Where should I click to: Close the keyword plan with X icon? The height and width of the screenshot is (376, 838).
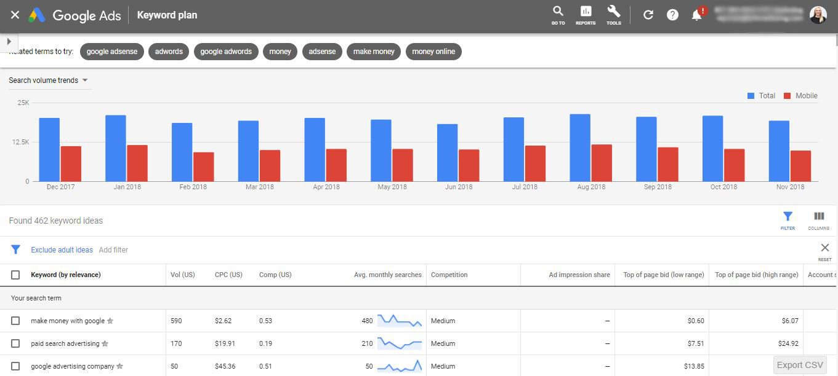(15, 15)
